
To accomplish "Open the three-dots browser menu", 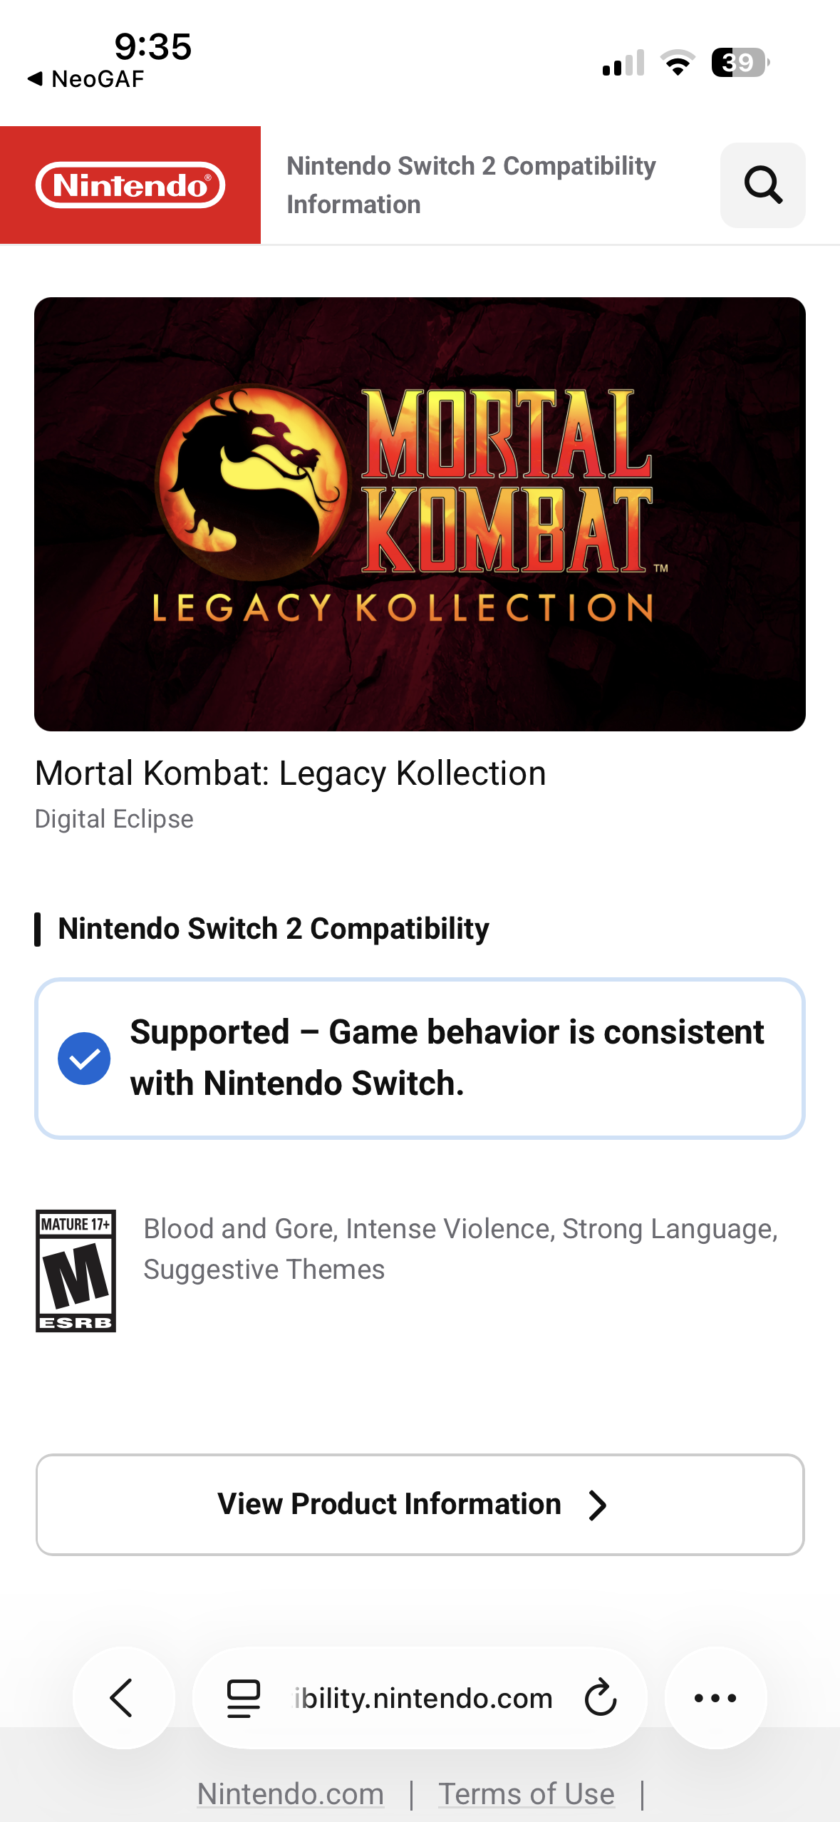I will click(x=715, y=1697).
